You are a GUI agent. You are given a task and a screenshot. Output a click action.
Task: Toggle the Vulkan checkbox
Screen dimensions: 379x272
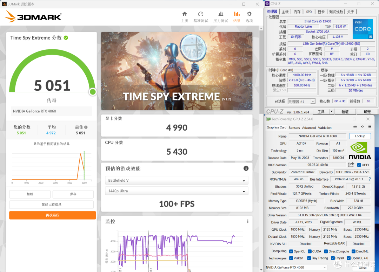pos(291,258)
